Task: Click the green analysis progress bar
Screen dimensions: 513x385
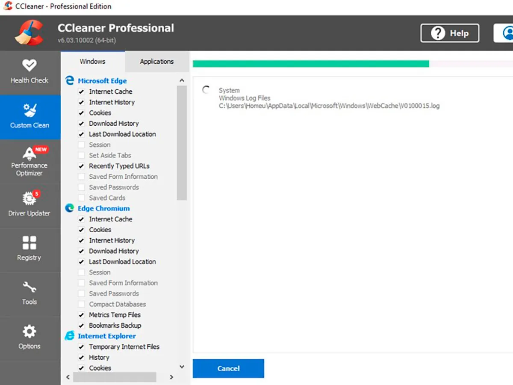Action: [311, 64]
